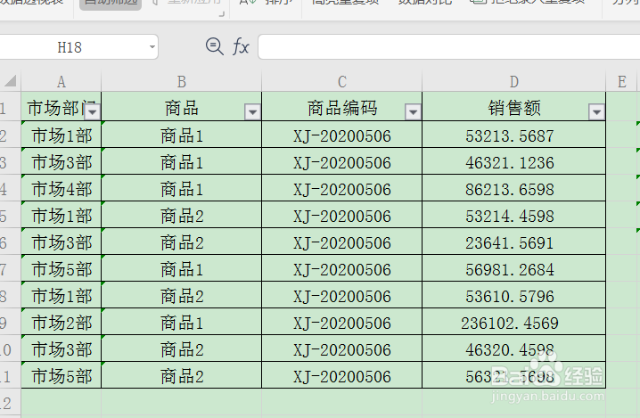Viewport: 640px width, 418px height.
Task: Select column A header
Action: point(61,82)
